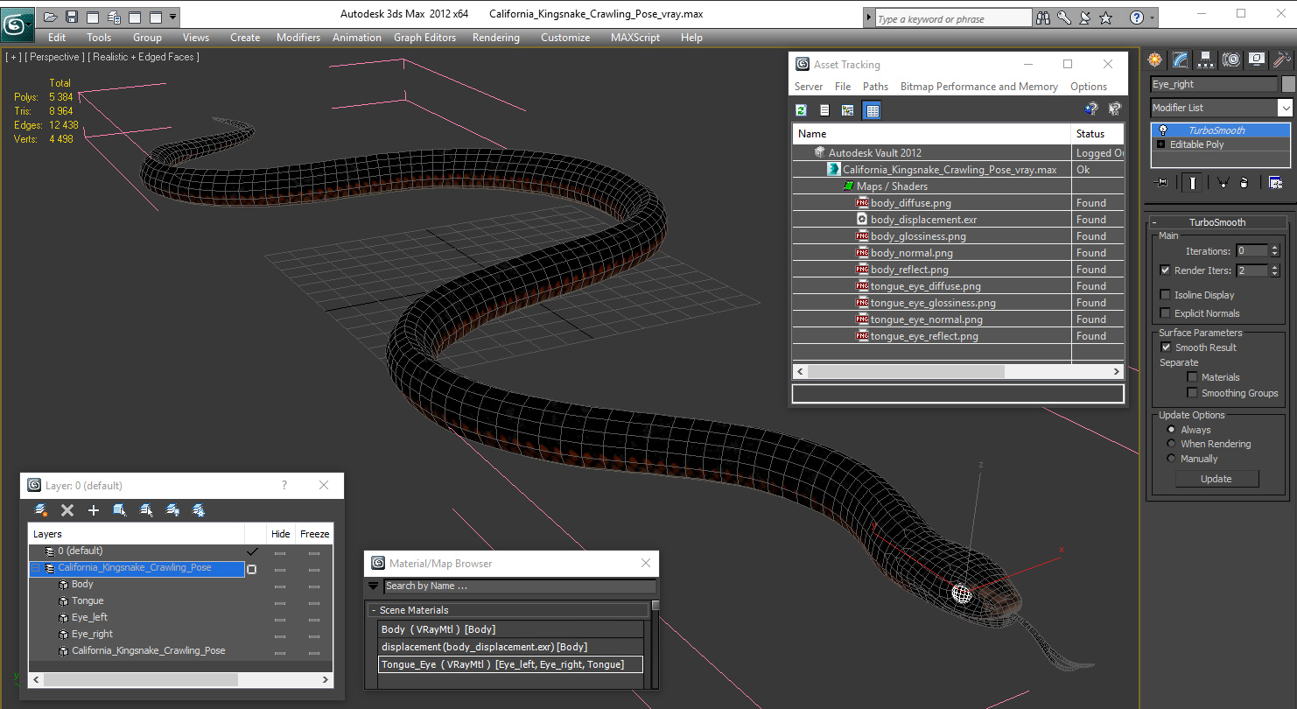Click the Perspective viewport label

pos(55,57)
